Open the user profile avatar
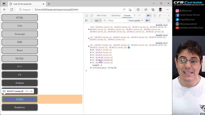This screenshot has height=115, width=205. click(160, 10)
